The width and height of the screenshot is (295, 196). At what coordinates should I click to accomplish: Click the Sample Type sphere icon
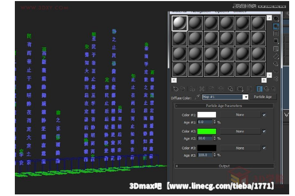[x=276, y=19]
